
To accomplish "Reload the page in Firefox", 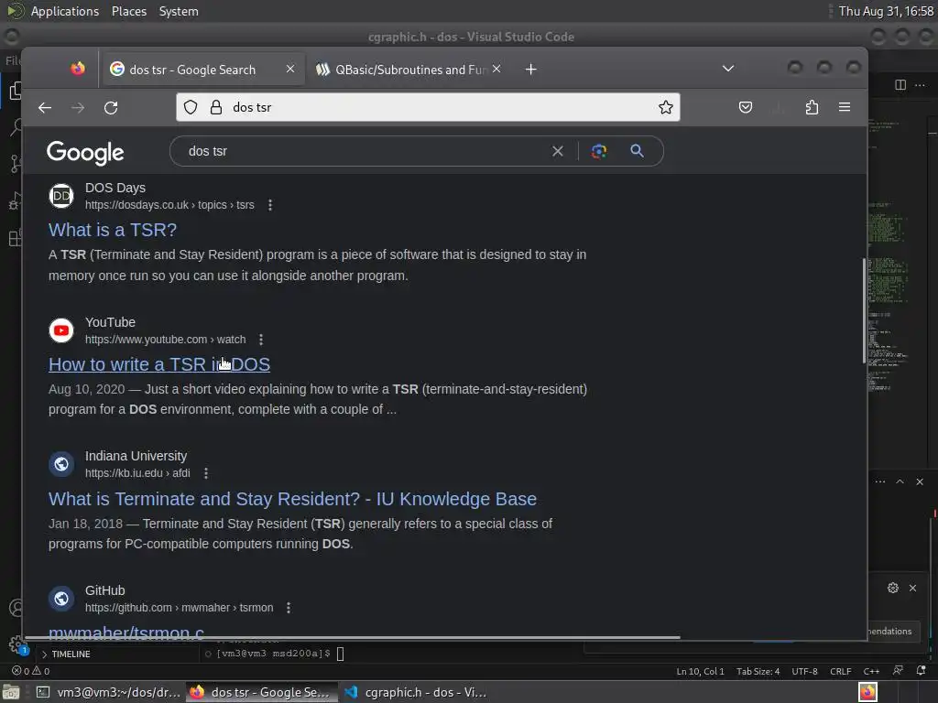I will coord(111,108).
